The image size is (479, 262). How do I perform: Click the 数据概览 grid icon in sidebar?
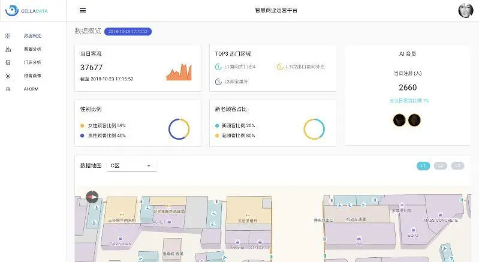(x=8, y=36)
